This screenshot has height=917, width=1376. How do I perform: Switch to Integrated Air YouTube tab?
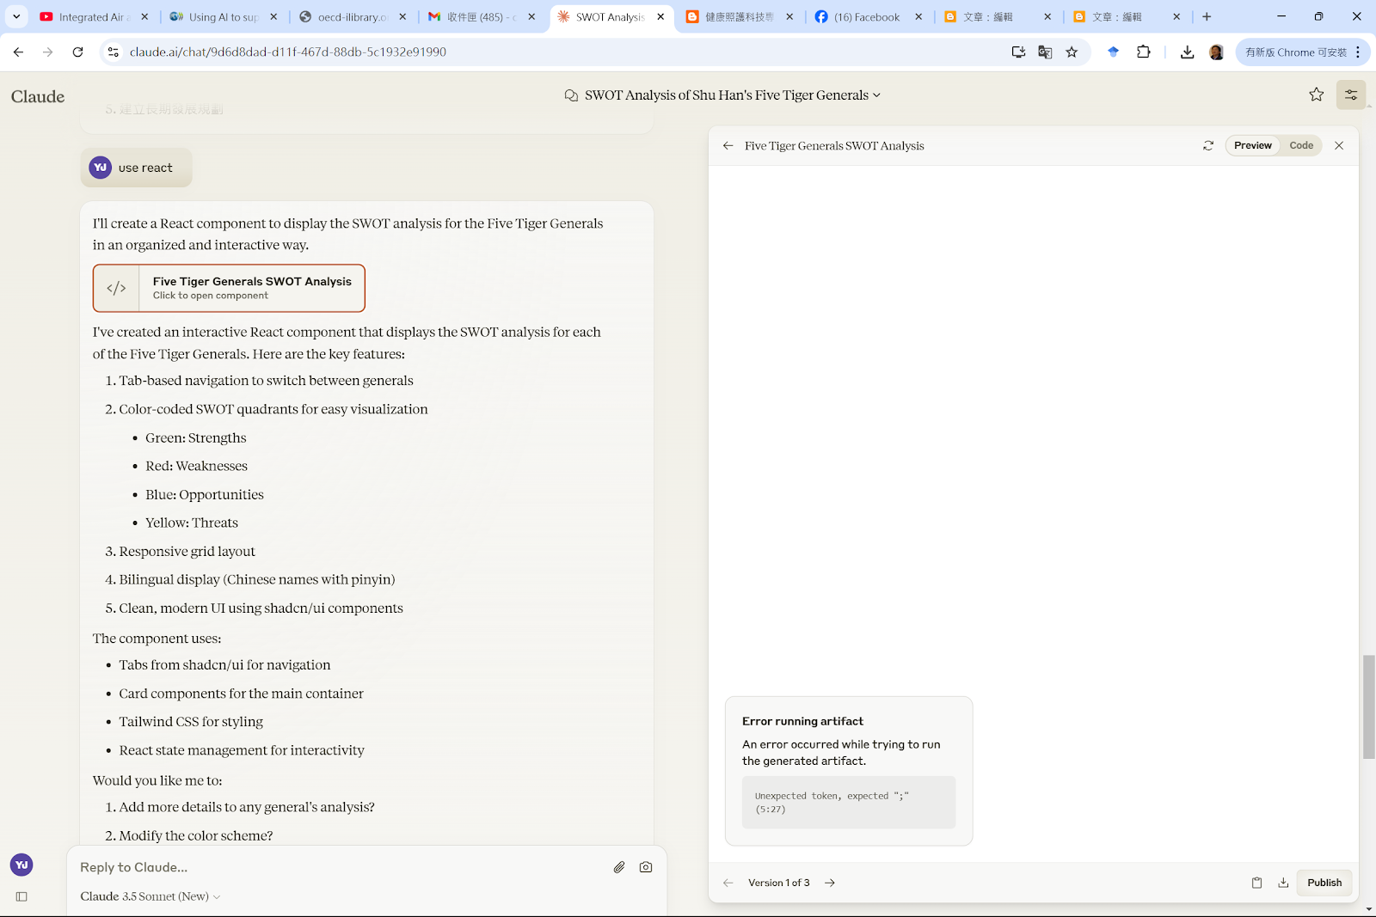coord(93,16)
